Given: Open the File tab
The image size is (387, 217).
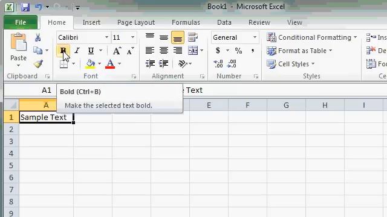Looking at the screenshot, I should tap(21, 22).
